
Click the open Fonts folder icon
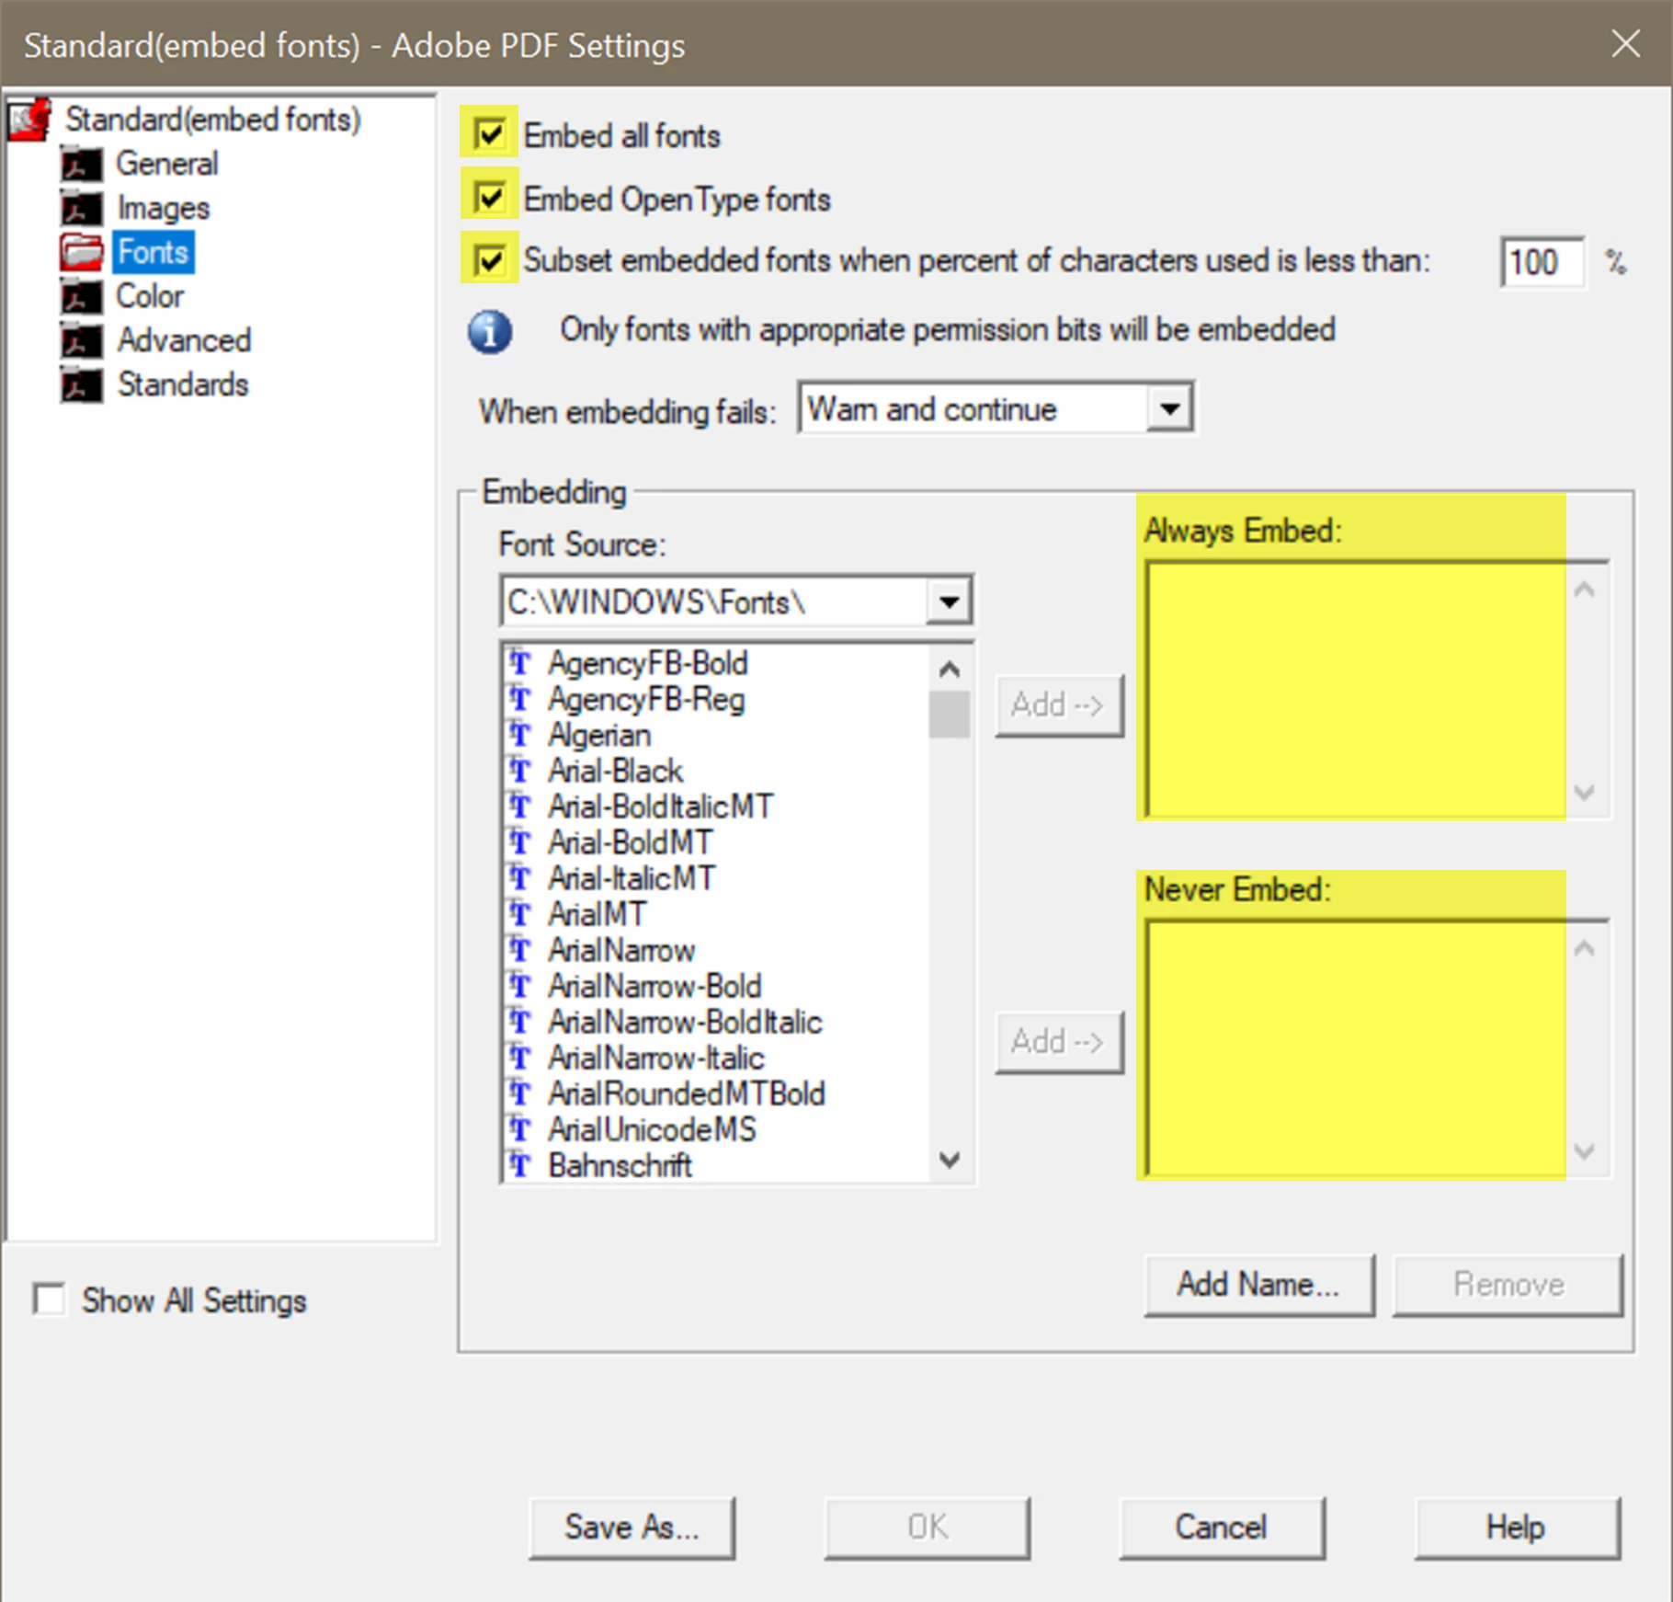pos(82,252)
